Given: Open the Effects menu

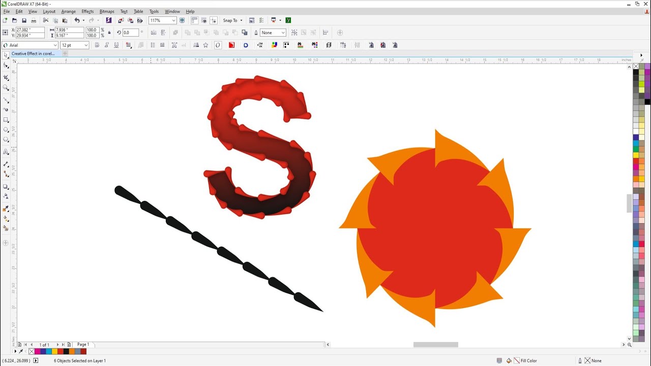Looking at the screenshot, I should [87, 11].
